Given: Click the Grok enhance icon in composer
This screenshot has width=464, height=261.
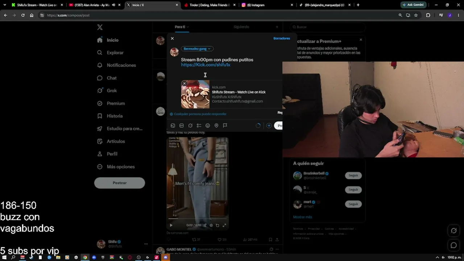Looking at the screenshot, I should click(190, 125).
